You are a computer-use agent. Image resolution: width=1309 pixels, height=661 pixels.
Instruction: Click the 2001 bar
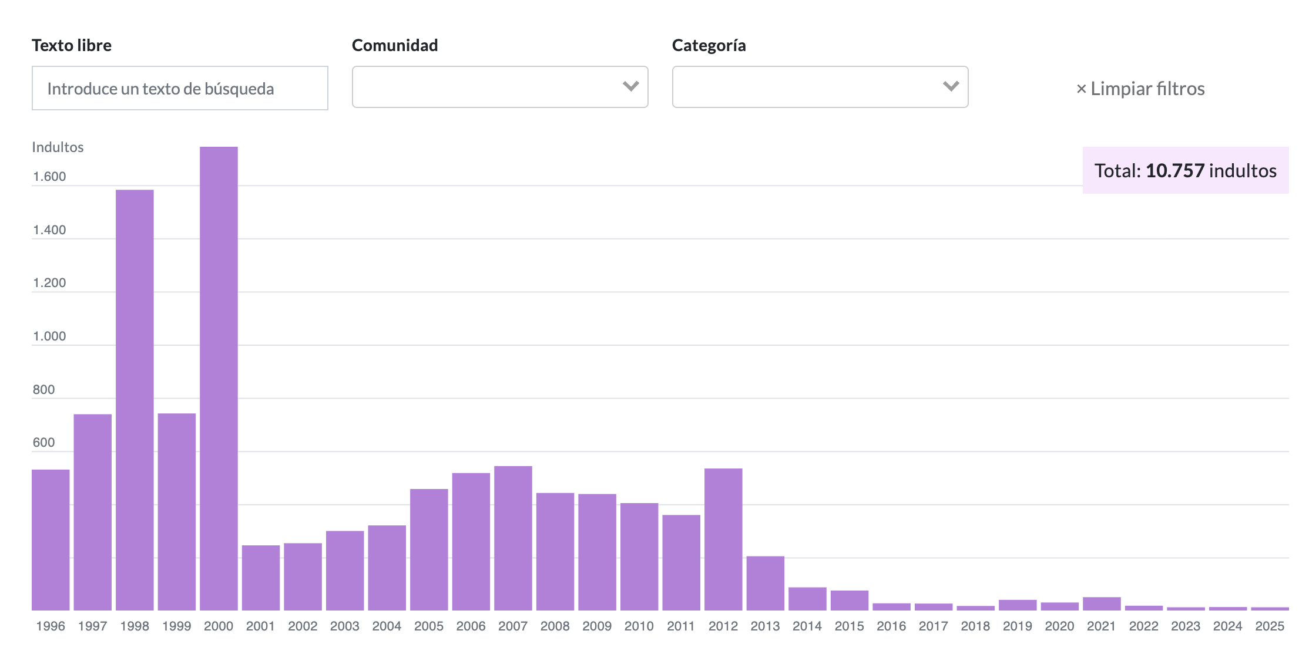[261, 578]
